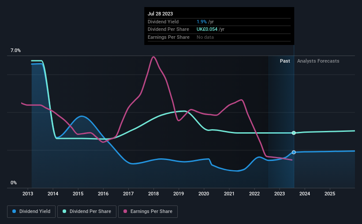Click the 2019 x-axis label
The width and height of the screenshot is (362, 224).
179,194
